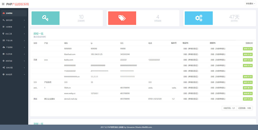Viewport: 258px width, 130px height.
Task: Click the demo2.meil.vip domain cell
Action: pyautogui.click(x=71, y=99)
